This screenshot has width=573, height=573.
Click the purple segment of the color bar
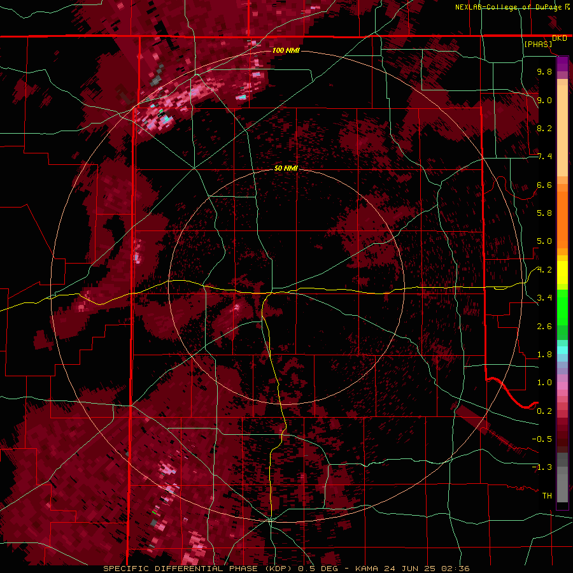[x=562, y=64]
